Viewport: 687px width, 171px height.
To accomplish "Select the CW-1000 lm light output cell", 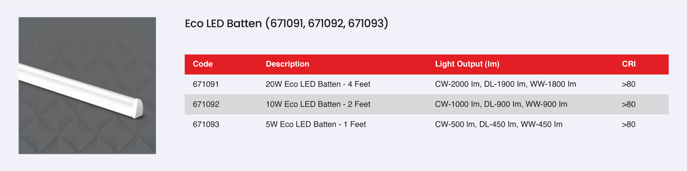I will (501, 104).
